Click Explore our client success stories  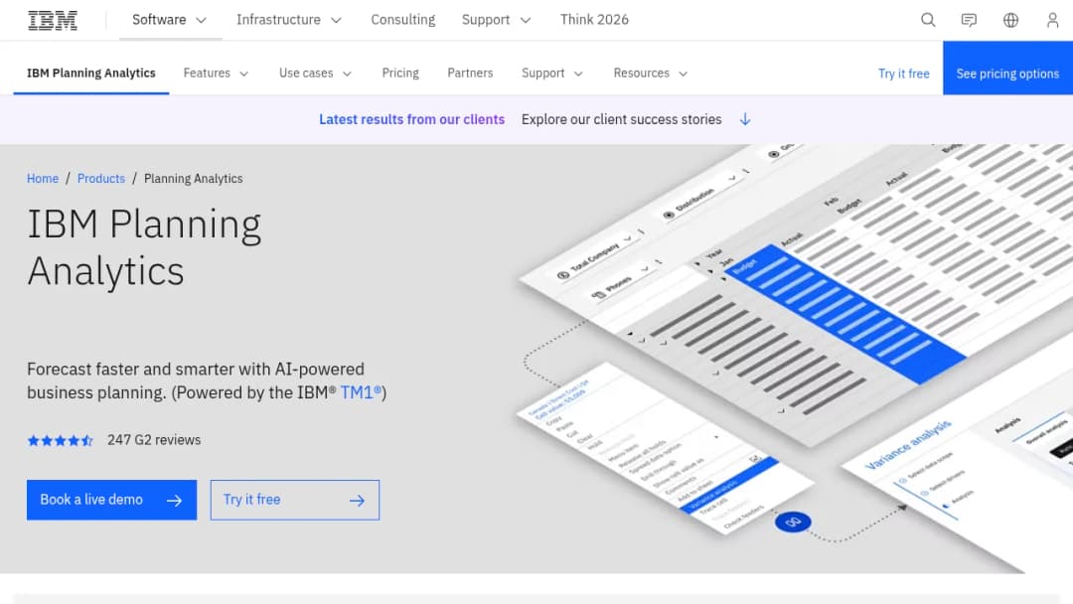621,119
